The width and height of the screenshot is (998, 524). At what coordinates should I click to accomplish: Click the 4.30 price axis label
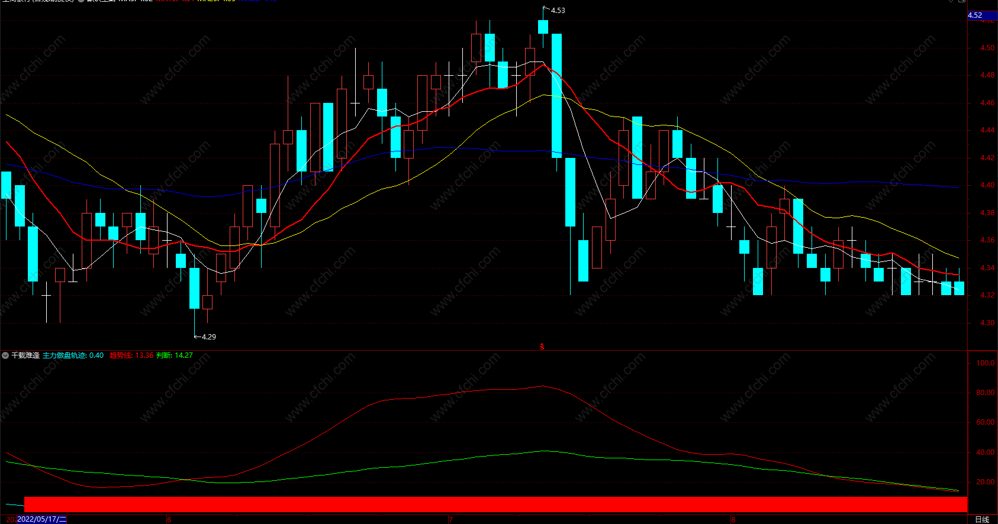987,323
